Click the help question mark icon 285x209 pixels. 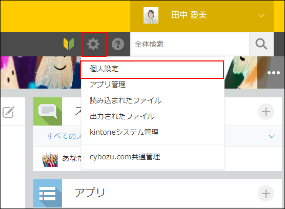[x=118, y=44]
